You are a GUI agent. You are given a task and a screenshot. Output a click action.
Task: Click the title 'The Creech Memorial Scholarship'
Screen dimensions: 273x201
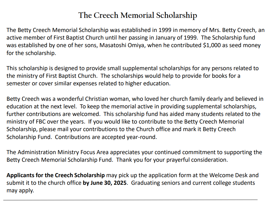[137, 15]
